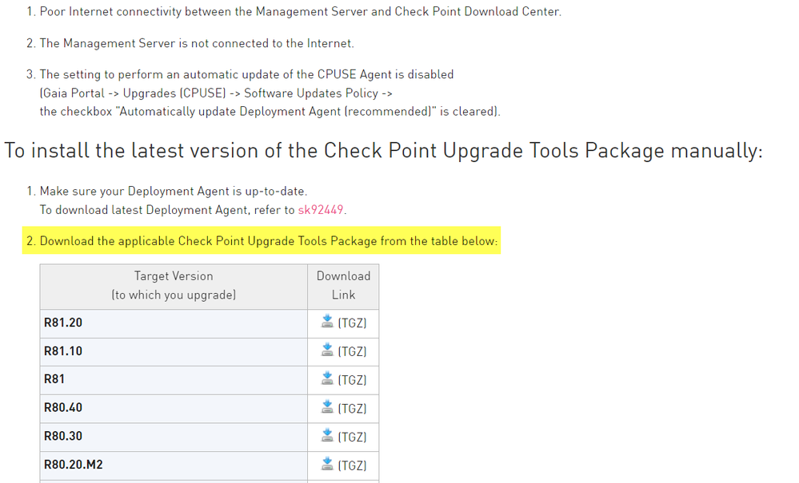Open the (TGZ) link for R80.20.M2

352,465
